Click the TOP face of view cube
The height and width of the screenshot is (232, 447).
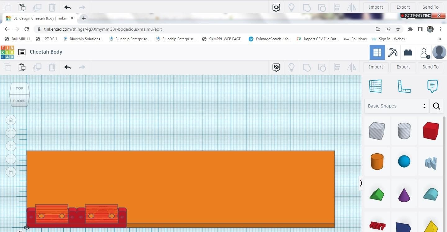click(20, 88)
